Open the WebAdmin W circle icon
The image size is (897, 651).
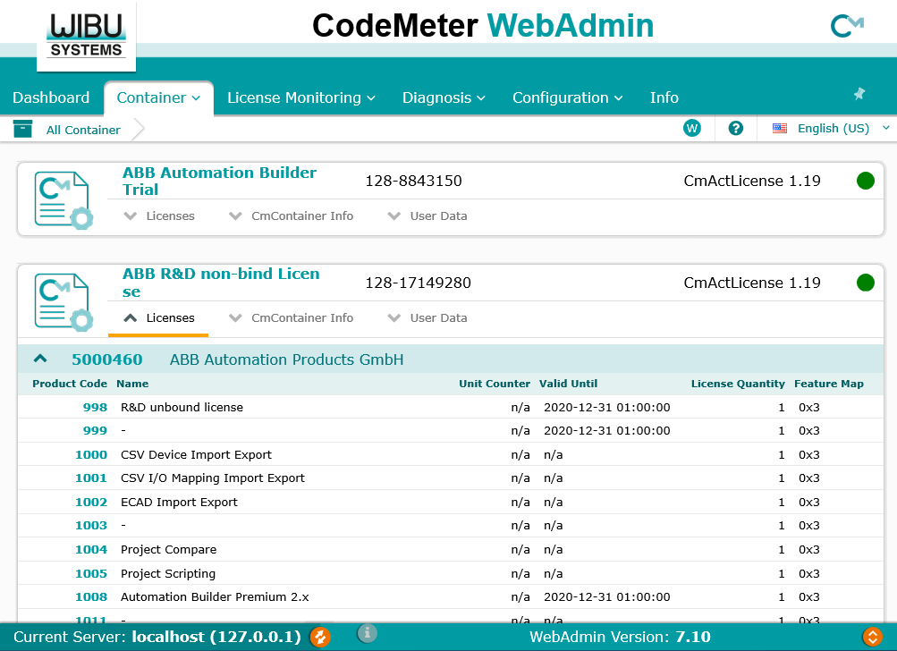[691, 128]
